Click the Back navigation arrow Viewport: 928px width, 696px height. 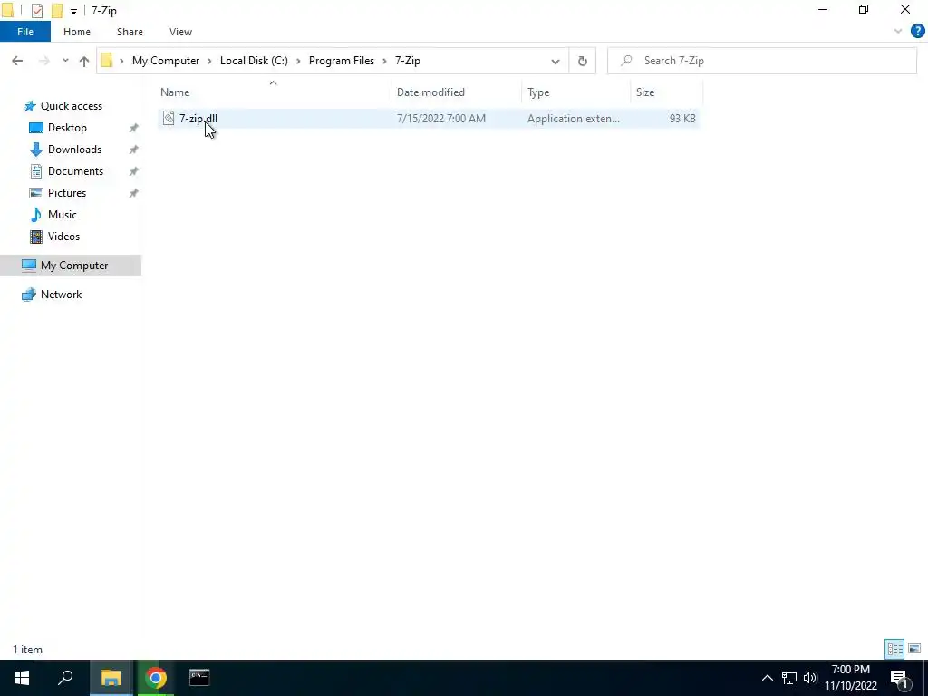point(17,61)
